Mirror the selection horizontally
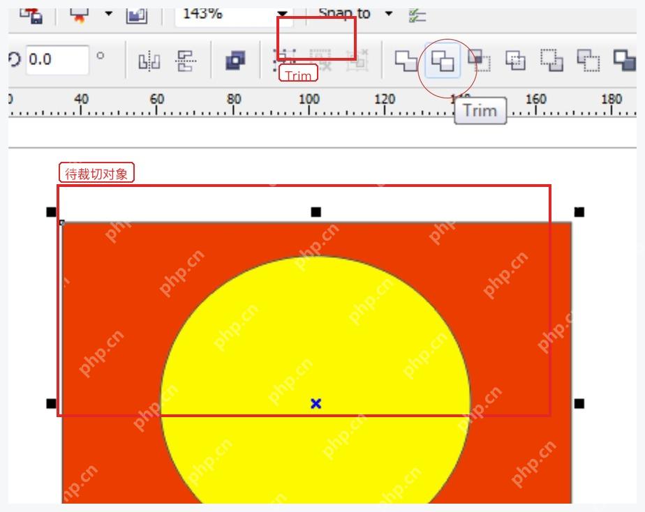Viewport: 645px width, 512px height. [149, 61]
